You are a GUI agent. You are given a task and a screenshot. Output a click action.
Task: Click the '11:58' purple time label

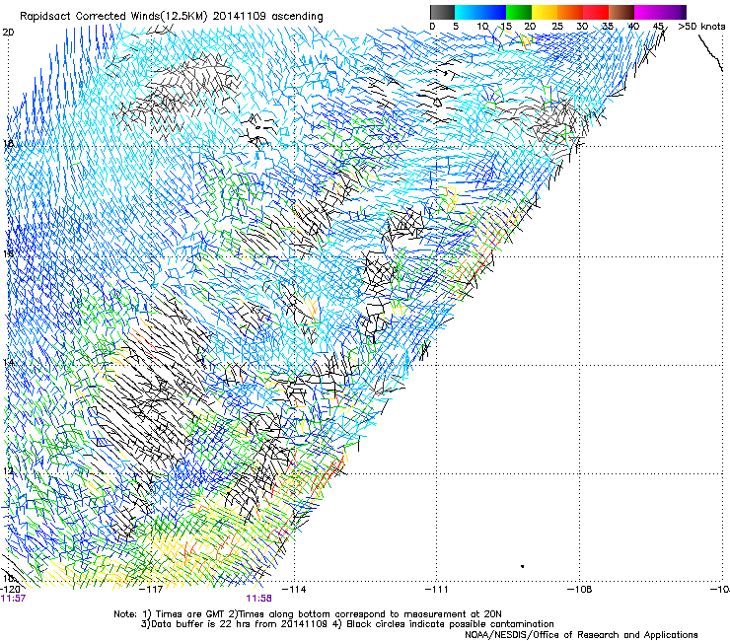click(258, 599)
